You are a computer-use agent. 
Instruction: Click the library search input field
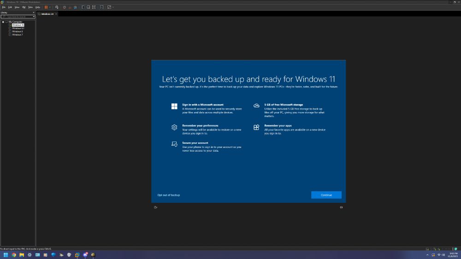[x=17, y=17]
